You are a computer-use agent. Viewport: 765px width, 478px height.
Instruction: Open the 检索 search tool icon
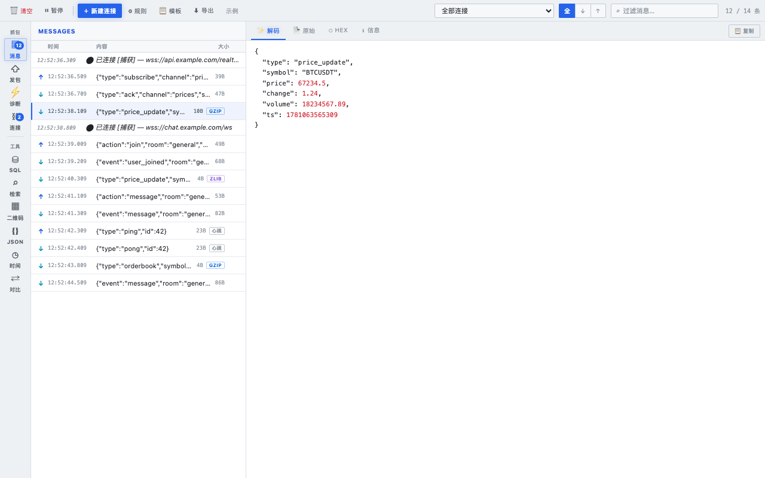pos(16,188)
